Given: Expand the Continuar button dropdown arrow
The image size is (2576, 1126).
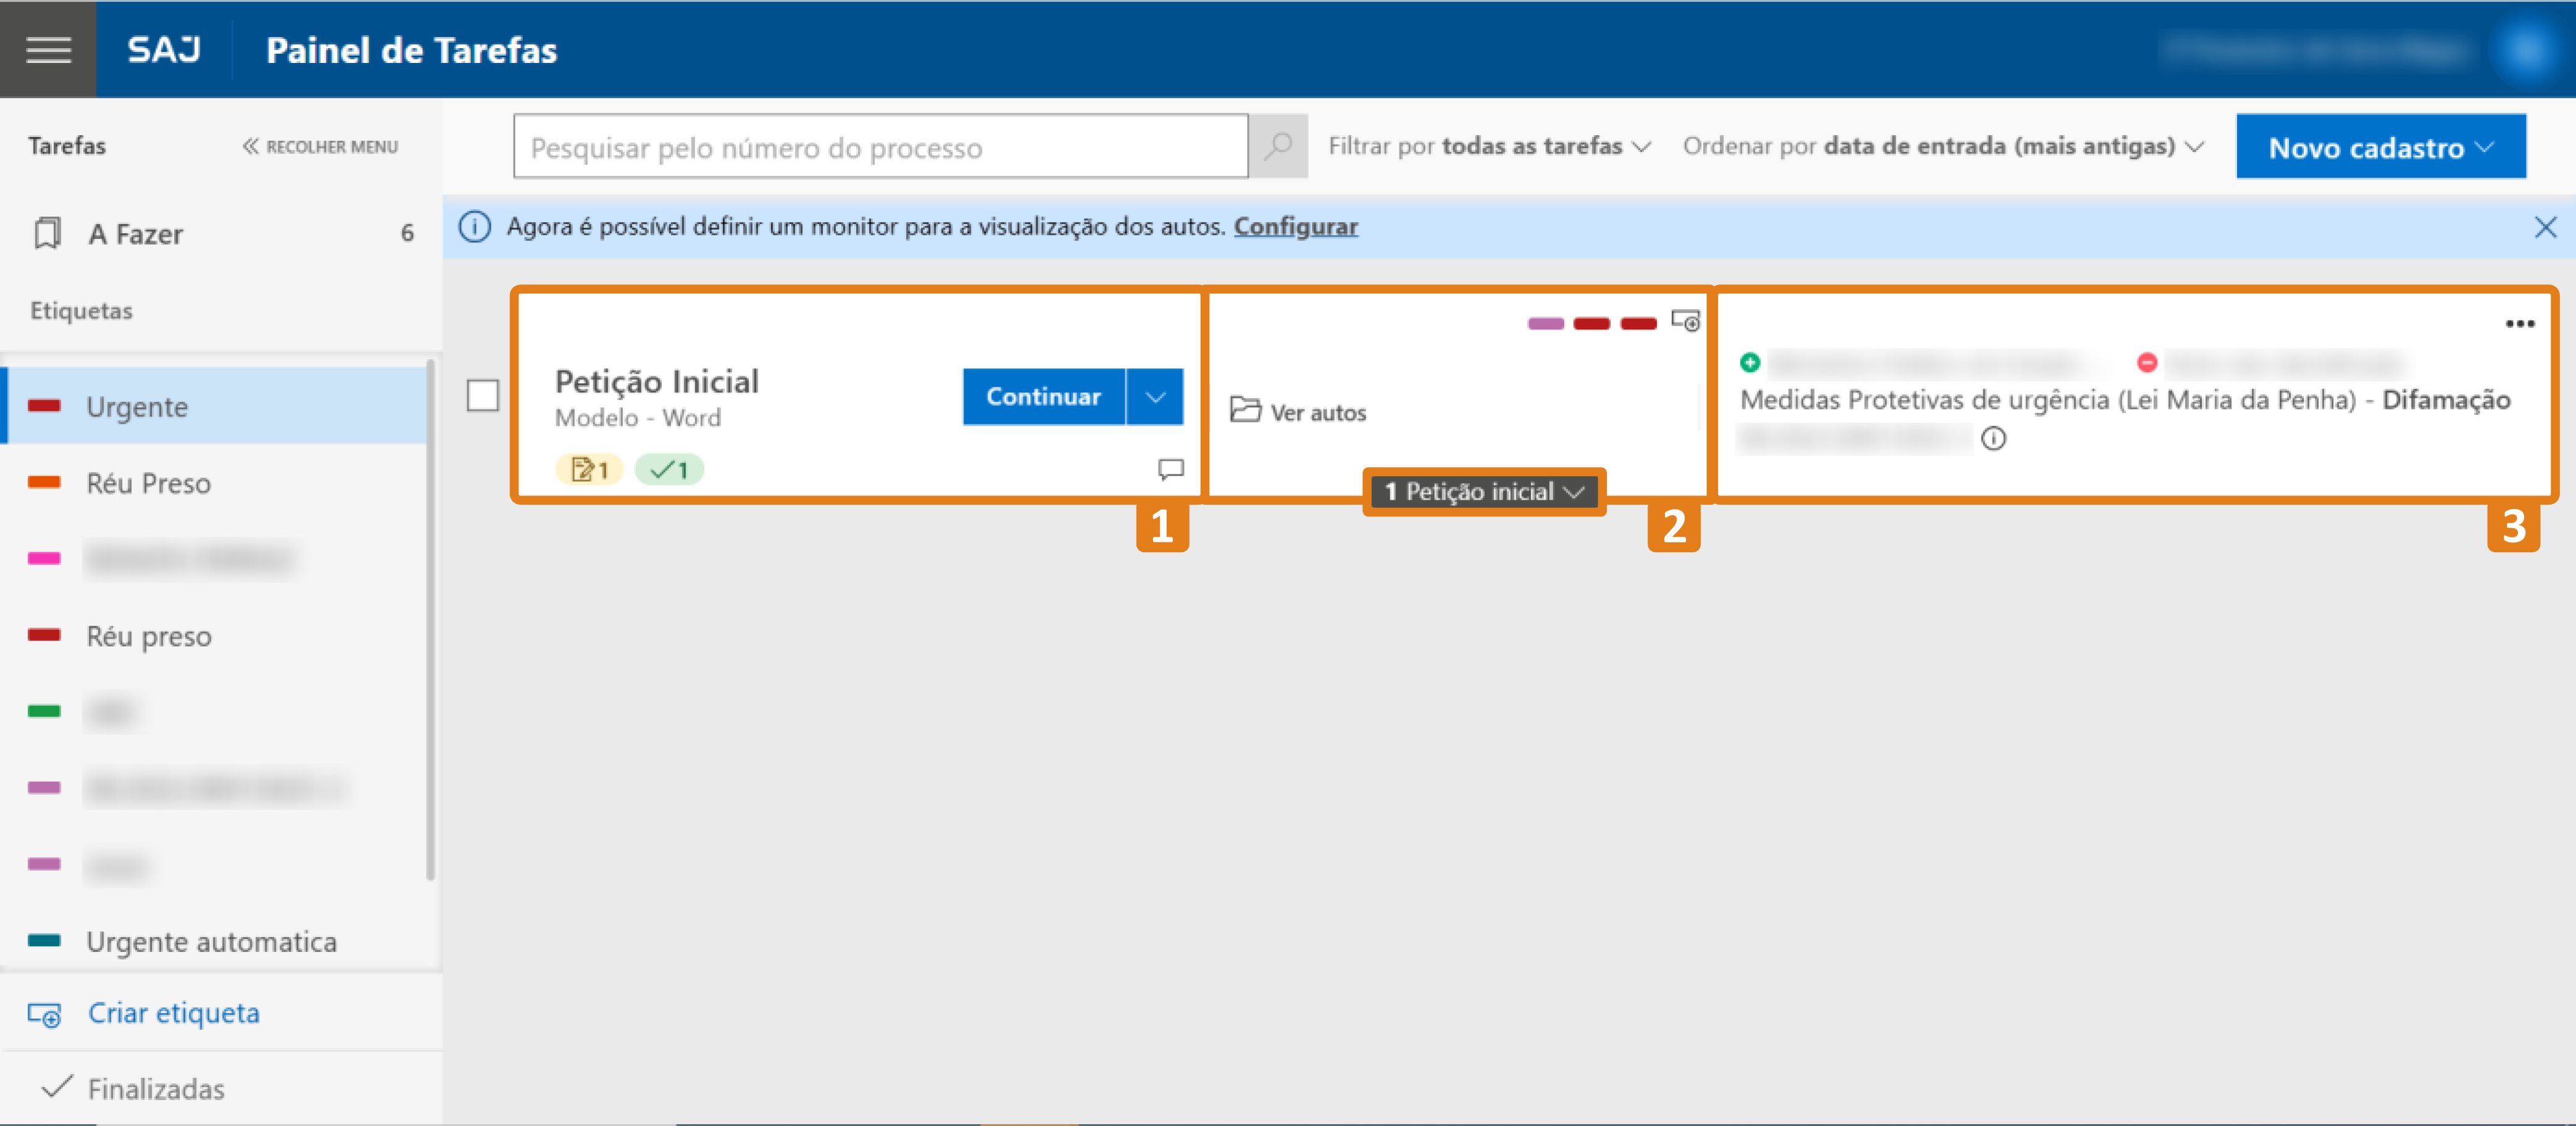Looking at the screenshot, I should (x=1155, y=397).
